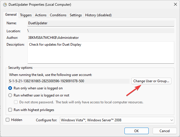
Task: Click into the Description text box
Action: point(101,53)
